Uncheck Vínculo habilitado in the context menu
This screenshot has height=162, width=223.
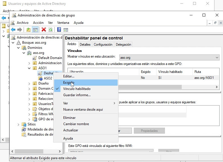77,89
